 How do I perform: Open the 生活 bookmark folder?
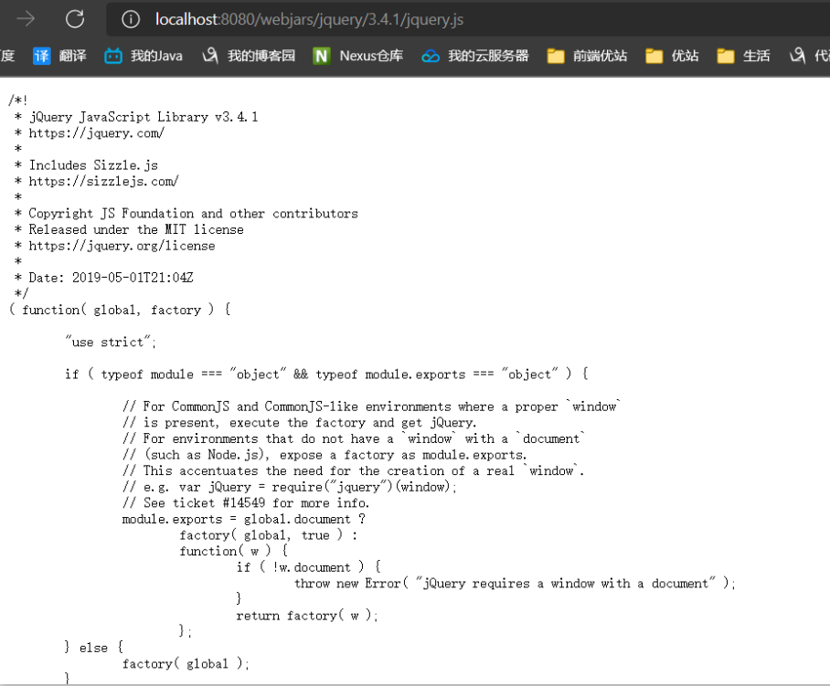pos(743,56)
